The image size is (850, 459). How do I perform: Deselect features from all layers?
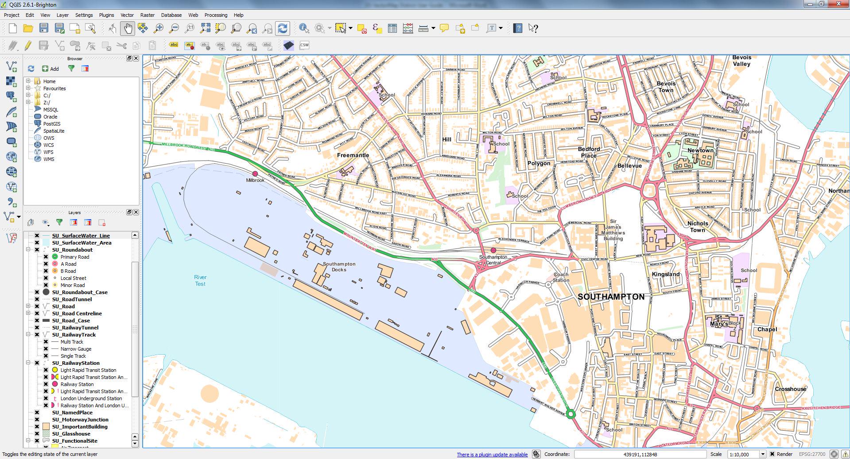pos(362,28)
